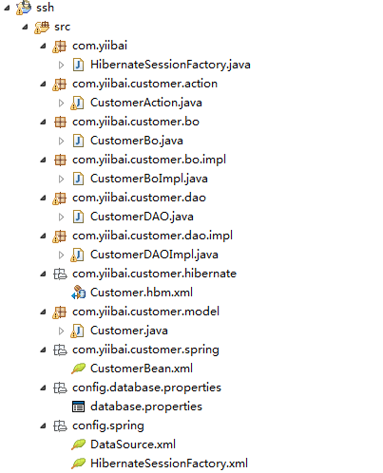This screenshot has width=383, height=473.
Task: Collapse the com.yiibai.customer.action package
Action: 43,85
